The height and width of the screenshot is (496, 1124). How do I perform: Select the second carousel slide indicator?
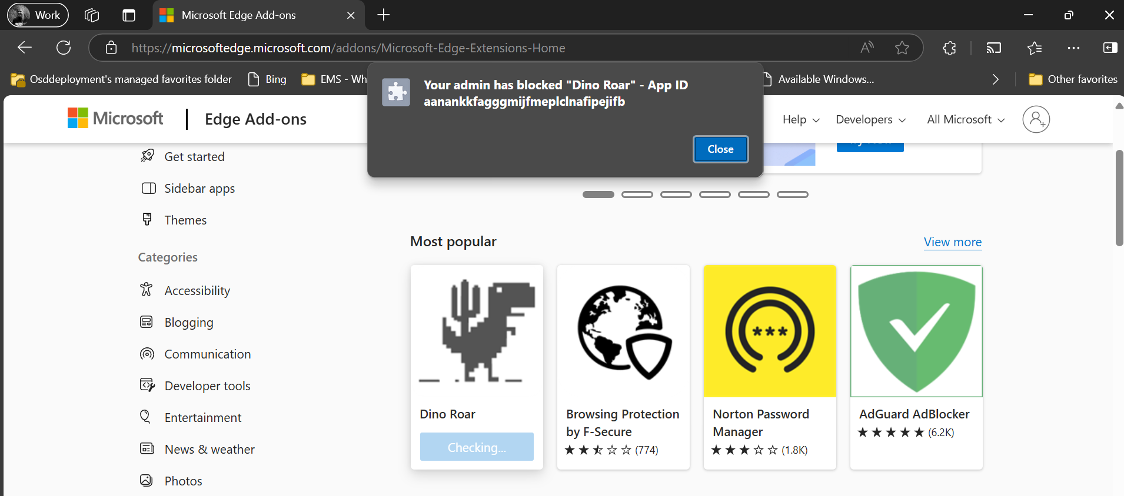(x=637, y=195)
